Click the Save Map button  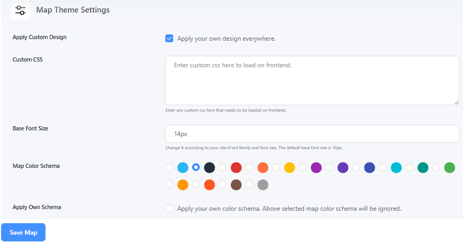[24, 233]
